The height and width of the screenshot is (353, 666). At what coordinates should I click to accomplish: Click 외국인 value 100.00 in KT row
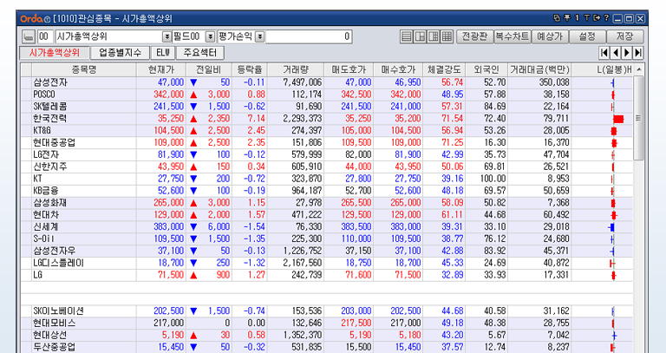(493, 179)
